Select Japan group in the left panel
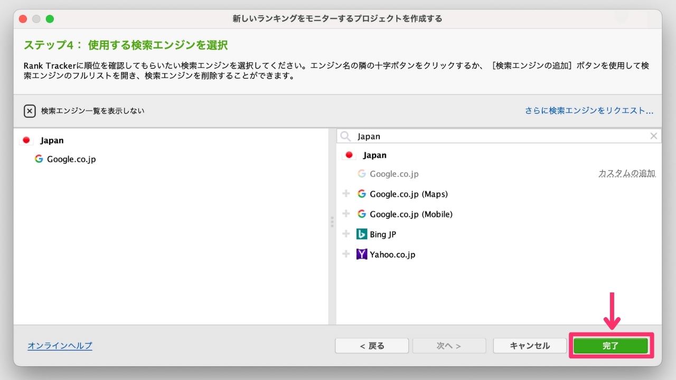The image size is (676, 380). click(52, 140)
